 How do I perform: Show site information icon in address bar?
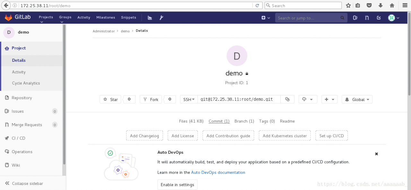pos(15,6)
